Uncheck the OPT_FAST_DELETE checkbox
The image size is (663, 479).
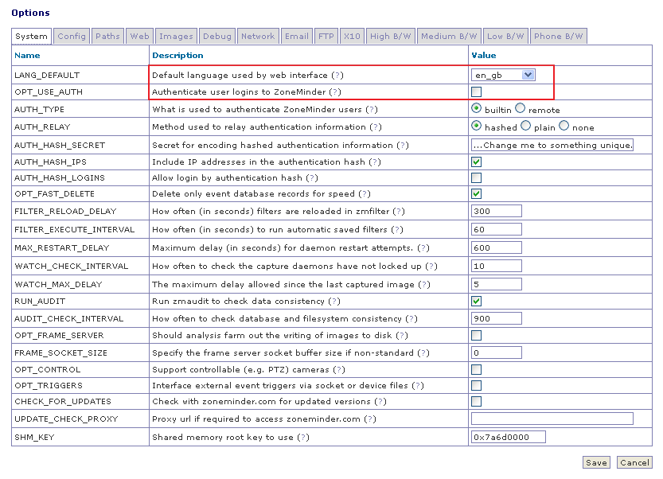tap(476, 194)
